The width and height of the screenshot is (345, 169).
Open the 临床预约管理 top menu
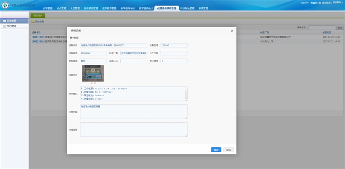pos(91,8)
